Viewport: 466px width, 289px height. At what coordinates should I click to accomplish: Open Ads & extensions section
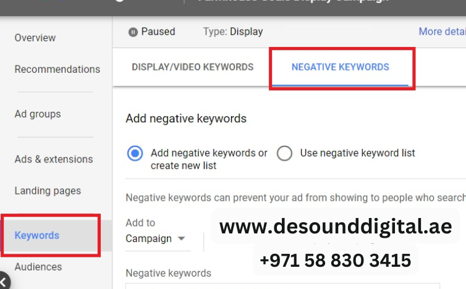pyautogui.click(x=54, y=159)
